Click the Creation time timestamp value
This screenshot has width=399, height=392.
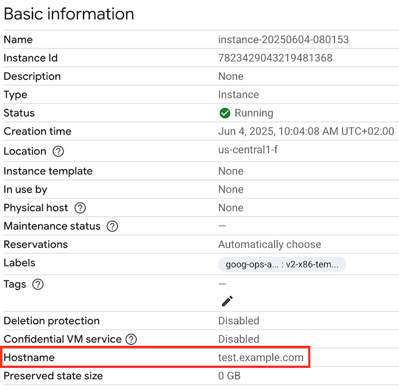click(305, 131)
